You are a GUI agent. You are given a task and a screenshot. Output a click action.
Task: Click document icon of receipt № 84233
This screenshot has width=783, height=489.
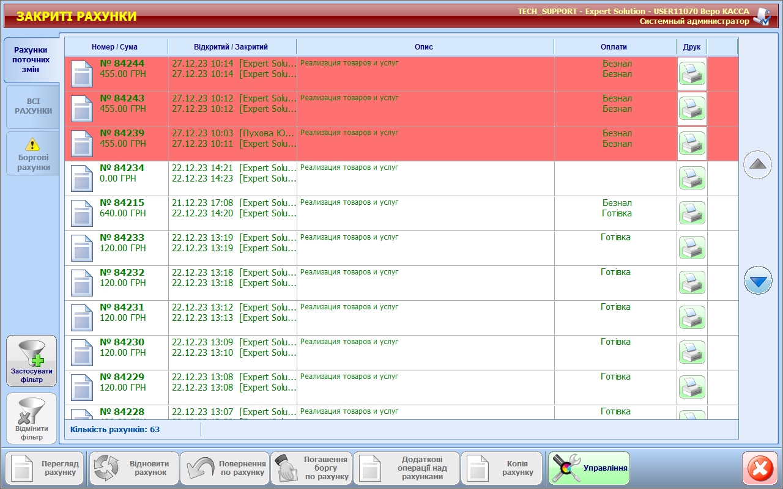(82, 248)
